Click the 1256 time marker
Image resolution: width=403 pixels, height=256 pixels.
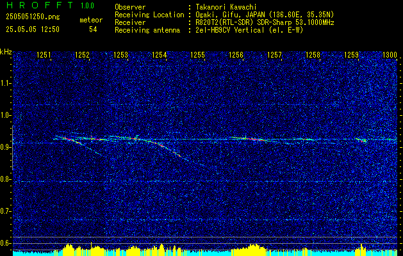(236, 54)
